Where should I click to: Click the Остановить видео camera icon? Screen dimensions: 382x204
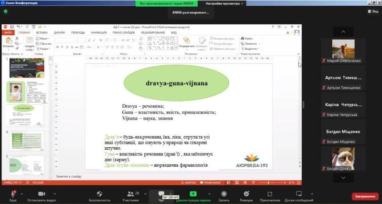click(41, 194)
